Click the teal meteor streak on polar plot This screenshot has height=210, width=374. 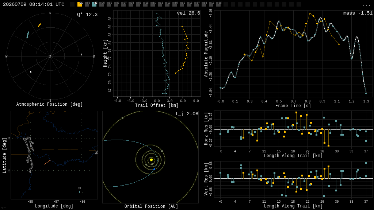pyautogui.click(x=28, y=35)
